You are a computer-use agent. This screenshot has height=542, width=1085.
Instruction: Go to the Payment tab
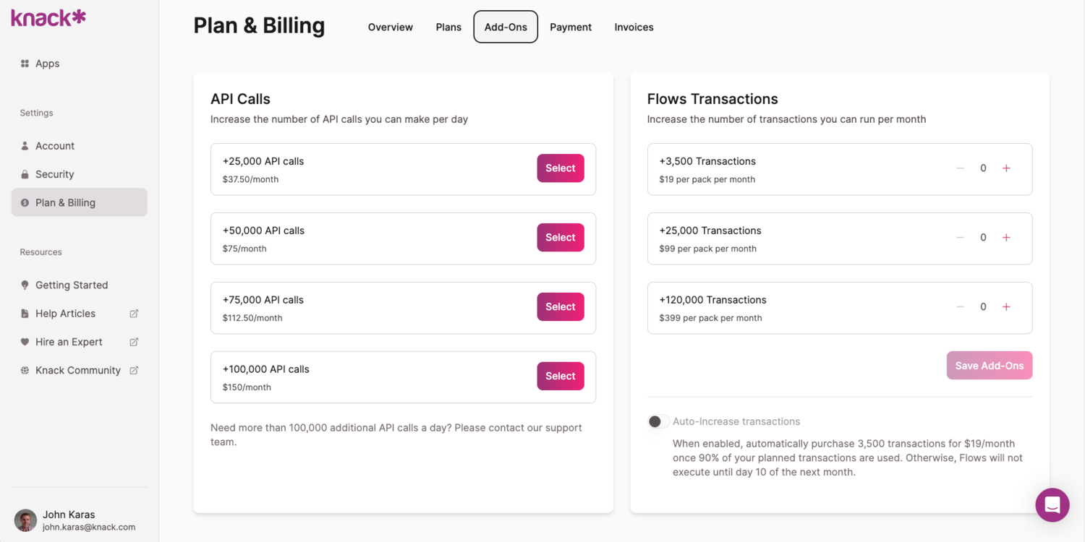(x=570, y=27)
